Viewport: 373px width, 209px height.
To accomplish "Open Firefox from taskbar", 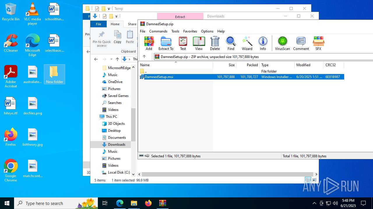I will [148, 203].
